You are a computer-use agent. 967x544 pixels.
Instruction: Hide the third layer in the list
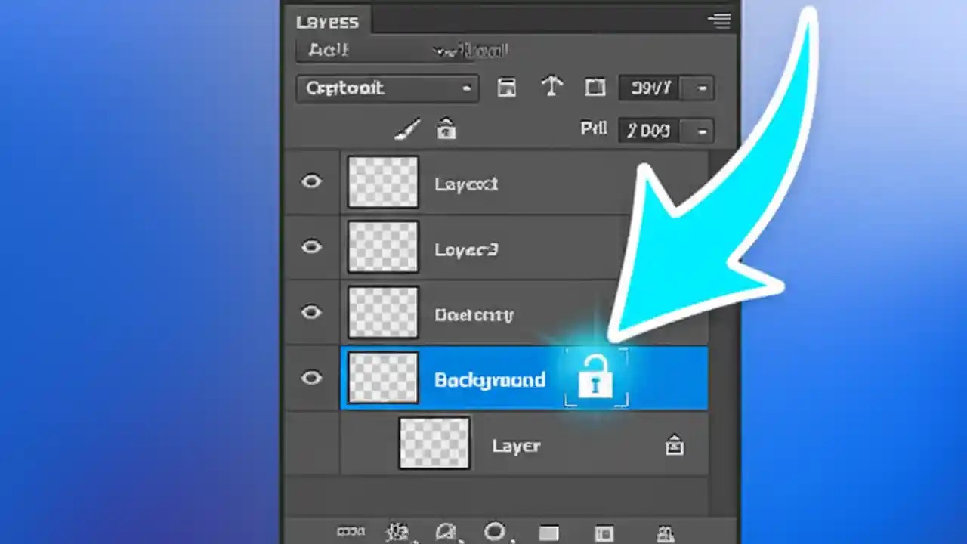pos(311,312)
